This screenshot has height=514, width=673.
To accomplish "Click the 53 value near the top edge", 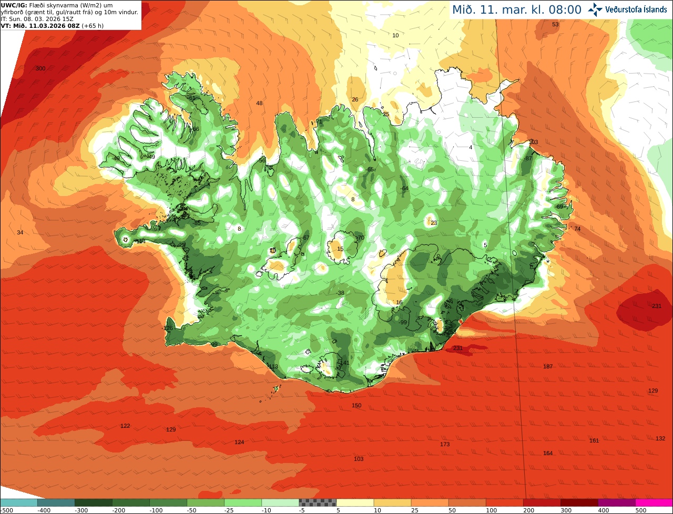I will pos(555,25).
